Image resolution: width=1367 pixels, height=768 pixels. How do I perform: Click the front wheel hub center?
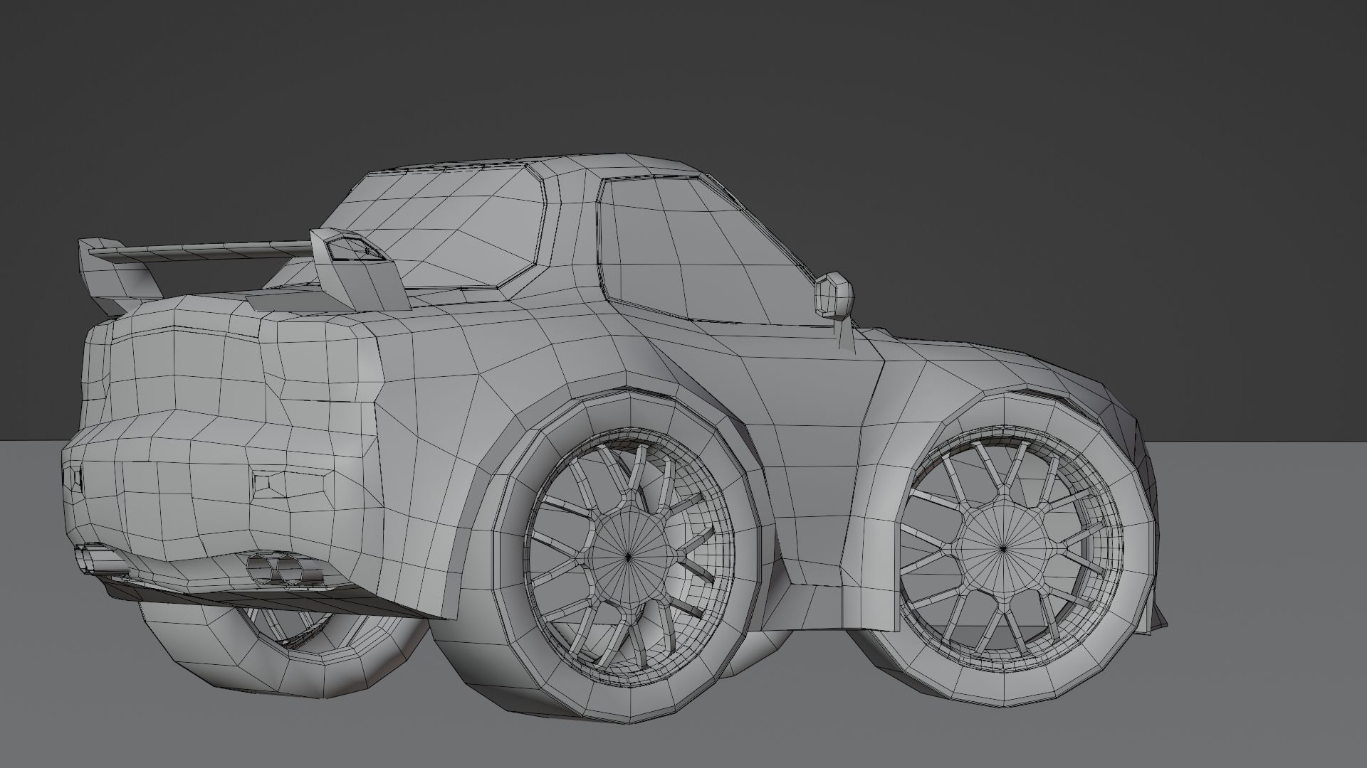pyautogui.click(x=1002, y=548)
